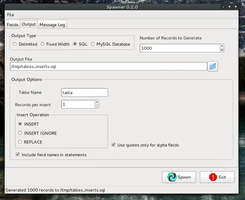The image size is (245, 200).
Task: Decrease Records per insert value
Action: [x=97, y=106]
